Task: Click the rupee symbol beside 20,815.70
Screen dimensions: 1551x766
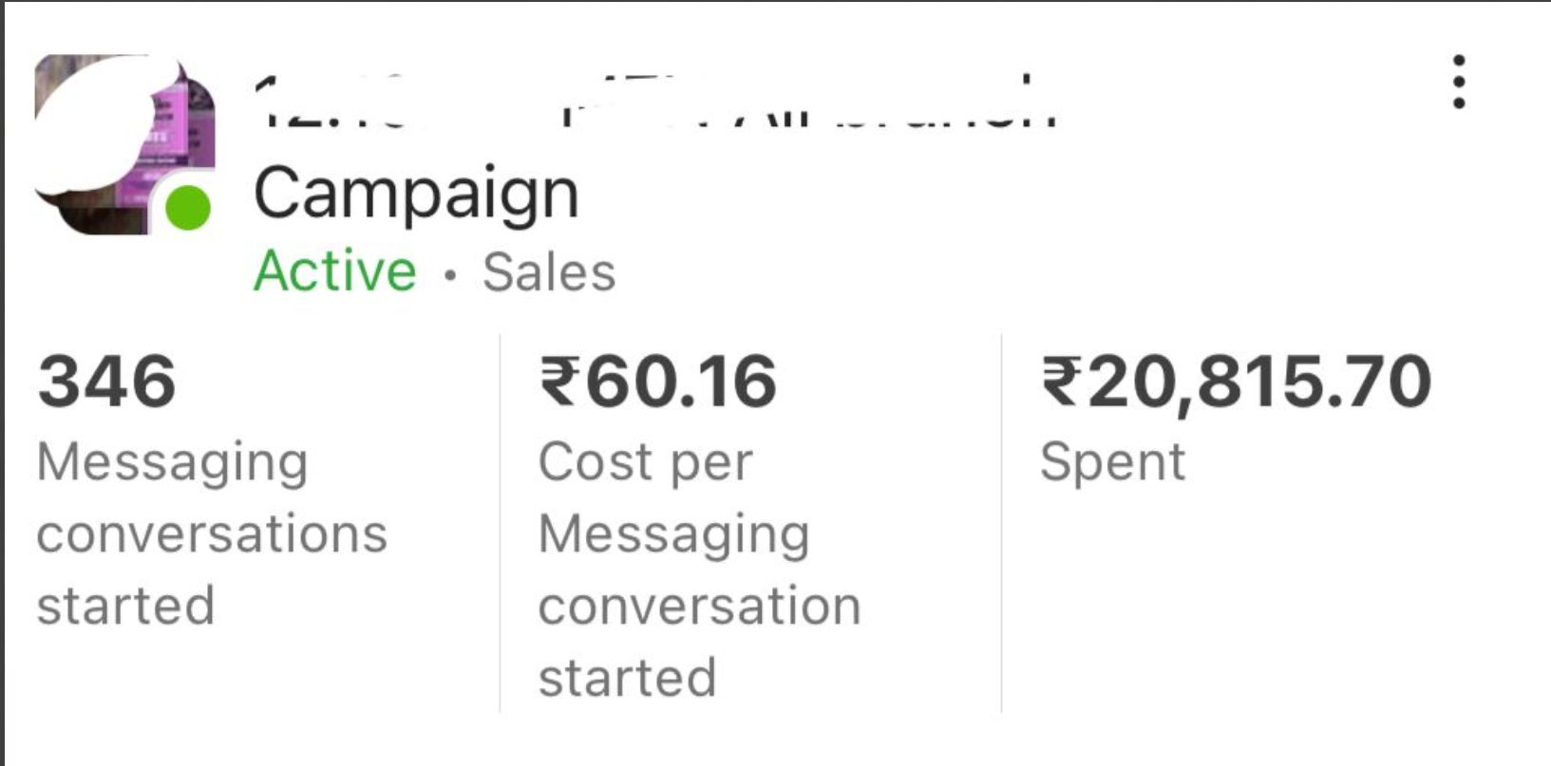Action: pyautogui.click(x=1061, y=382)
